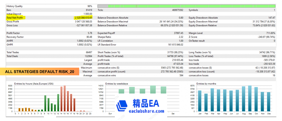Click the Entries by months chart title
The width and height of the screenshot is (282, 121).
(206, 84)
